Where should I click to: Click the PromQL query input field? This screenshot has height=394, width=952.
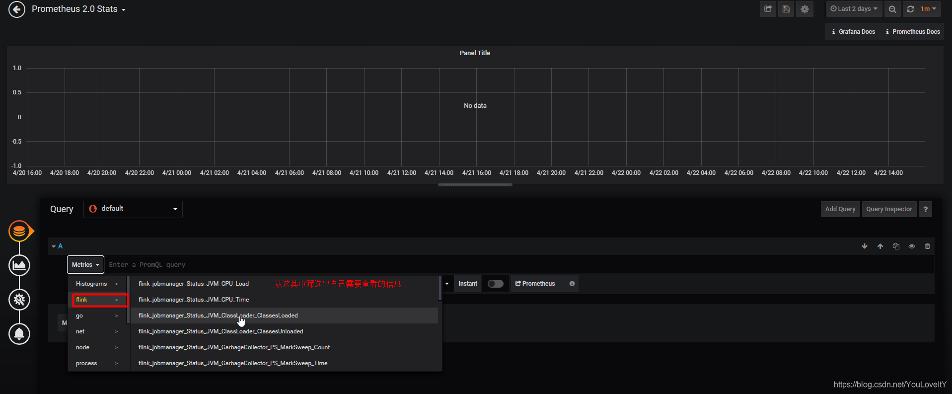519,265
